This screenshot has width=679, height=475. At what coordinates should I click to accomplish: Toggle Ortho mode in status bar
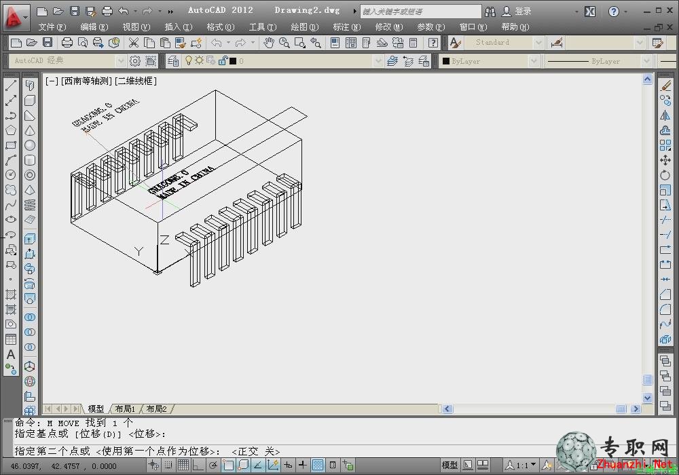coord(198,465)
